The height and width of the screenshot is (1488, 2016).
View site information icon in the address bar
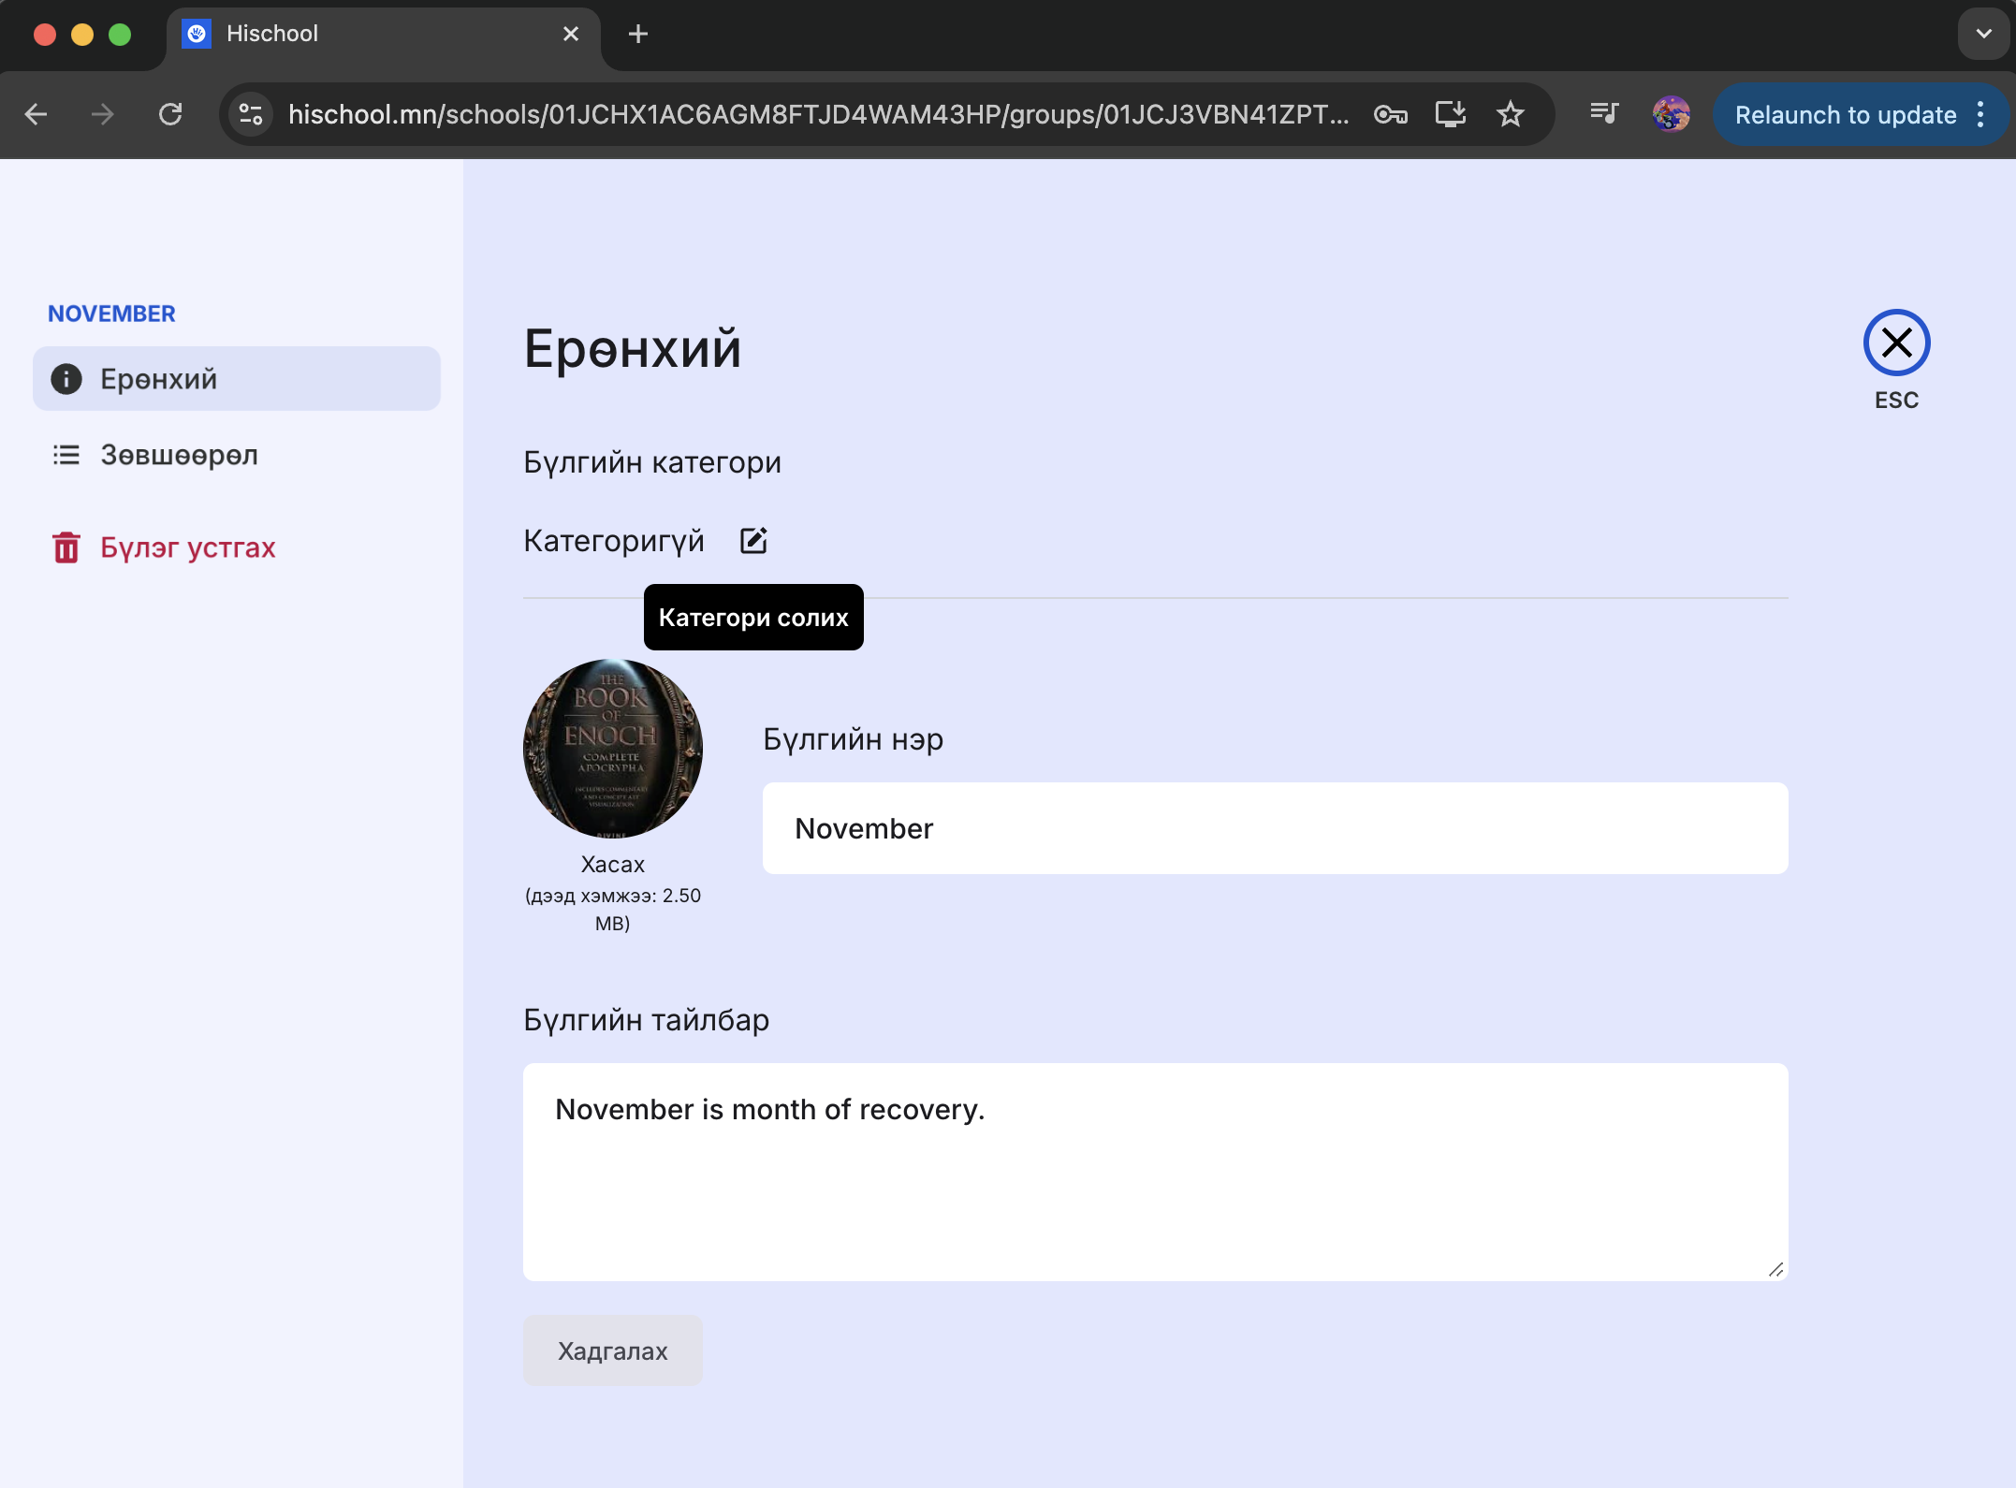click(251, 115)
